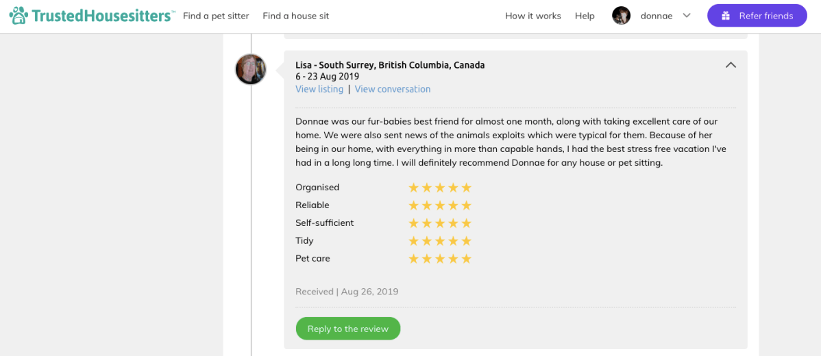
Task: Collapse Lisa's review with the chevron
Action: coord(731,65)
